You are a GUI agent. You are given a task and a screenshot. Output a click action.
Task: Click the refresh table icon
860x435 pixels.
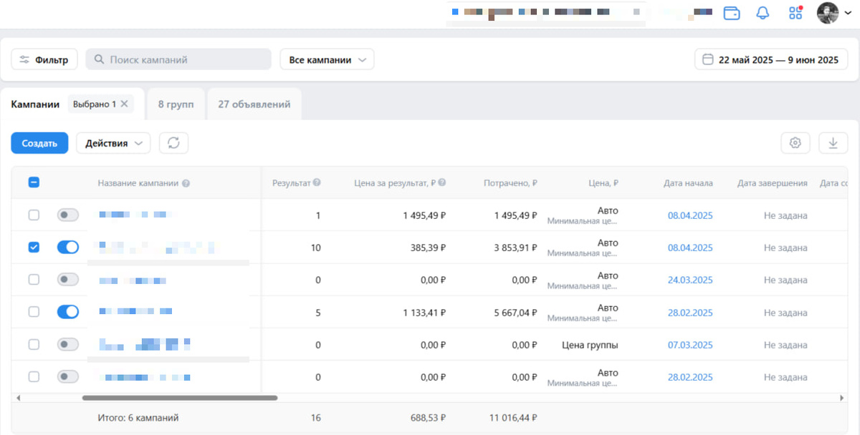pos(173,143)
